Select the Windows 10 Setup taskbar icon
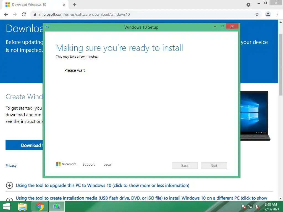Image resolution: width=283 pixels, height=212 pixels. coord(56,206)
